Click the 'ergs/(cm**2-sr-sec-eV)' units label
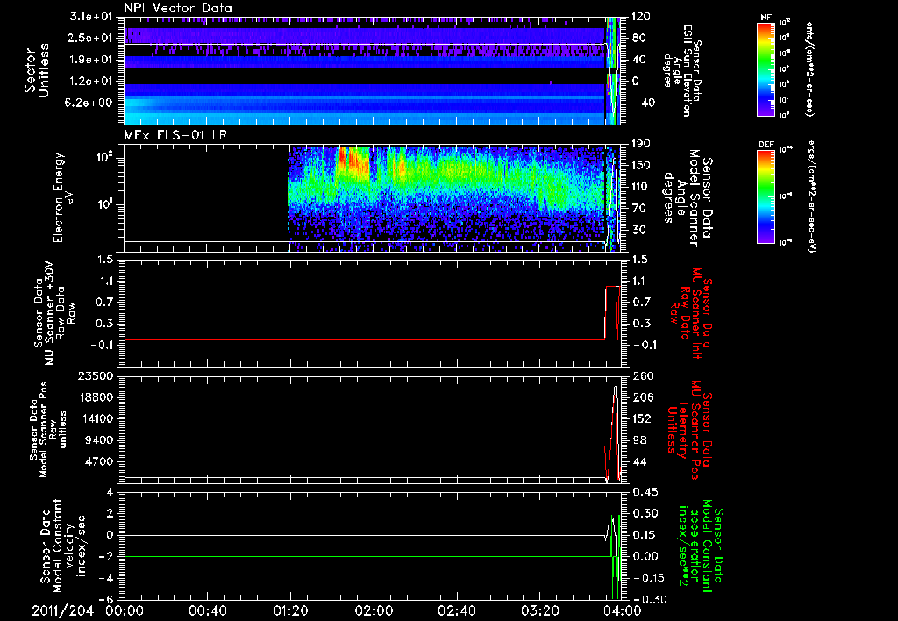The width and height of the screenshot is (898, 621). point(811,196)
